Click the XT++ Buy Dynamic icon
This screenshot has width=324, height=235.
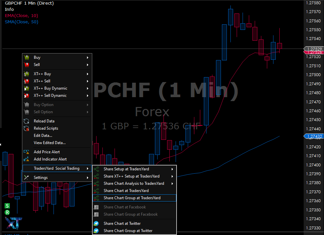click(27, 88)
